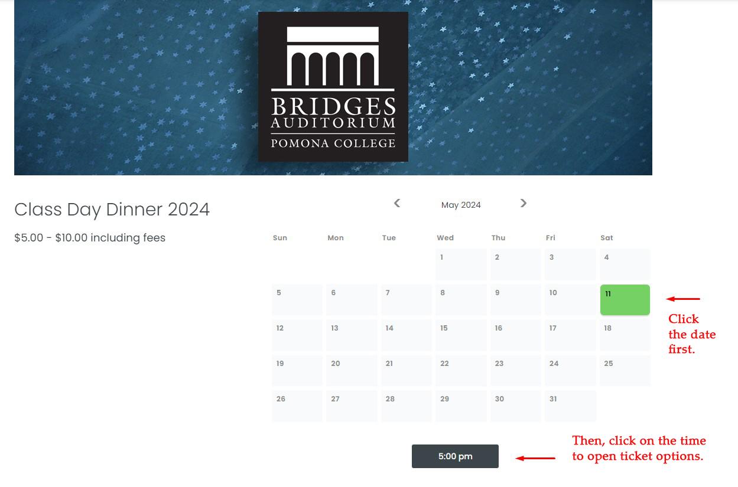
Task: Pick May 18 calendar cell
Action: pos(625,335)
